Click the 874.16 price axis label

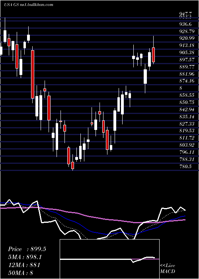(x=187, y=81)
